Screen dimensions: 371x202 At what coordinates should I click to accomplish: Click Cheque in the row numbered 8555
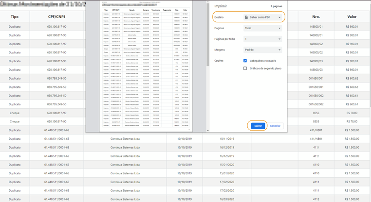click(15, 121)
